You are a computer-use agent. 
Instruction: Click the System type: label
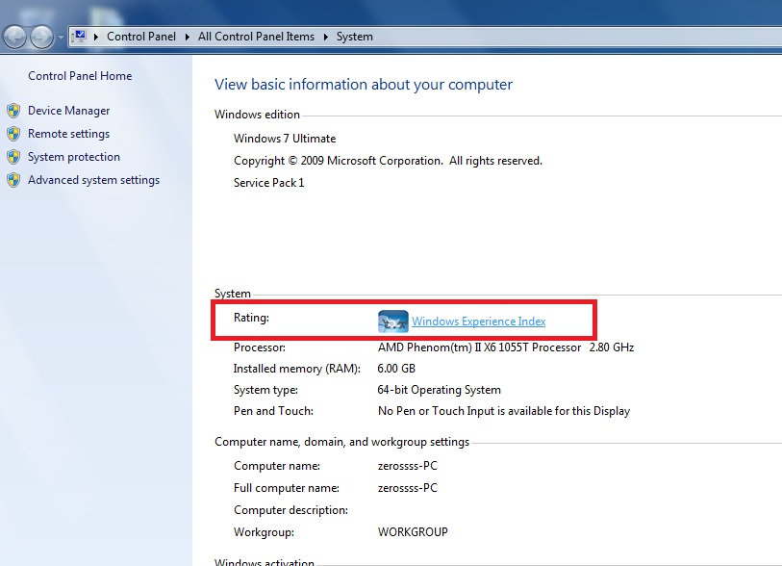(x=265, y=390)
